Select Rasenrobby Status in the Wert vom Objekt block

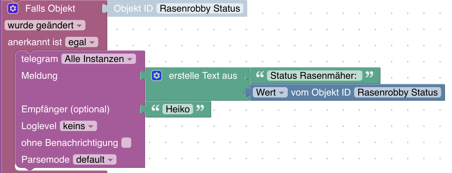[x=397, y=93]
